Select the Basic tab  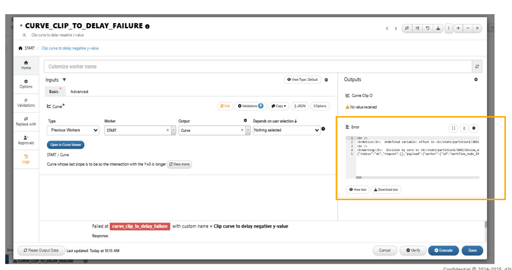pyautogui.click(x=54, y=92)
